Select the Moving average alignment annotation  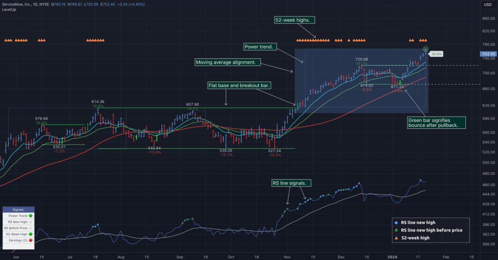tap(228, 63)
